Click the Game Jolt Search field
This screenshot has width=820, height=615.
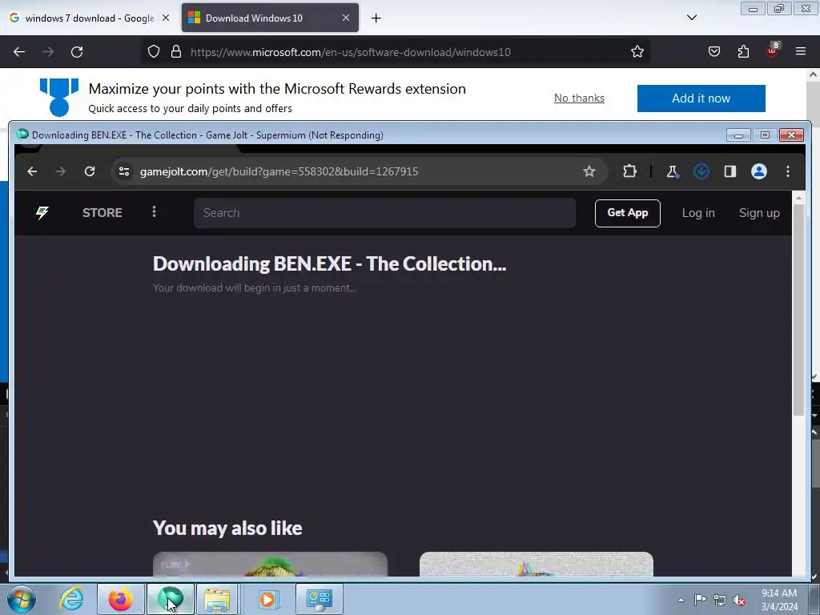384,213
